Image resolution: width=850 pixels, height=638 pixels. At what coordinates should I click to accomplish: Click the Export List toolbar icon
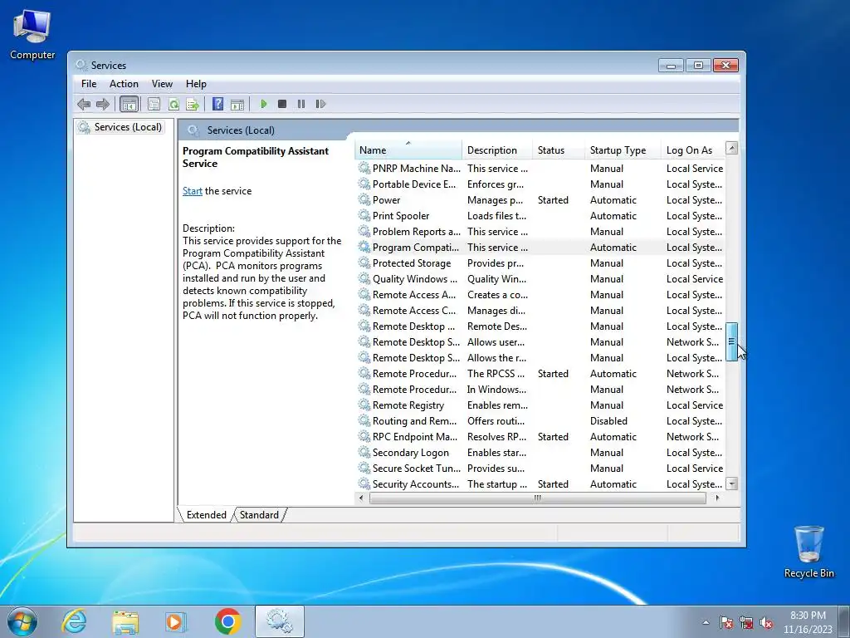(x=193, y=104)
